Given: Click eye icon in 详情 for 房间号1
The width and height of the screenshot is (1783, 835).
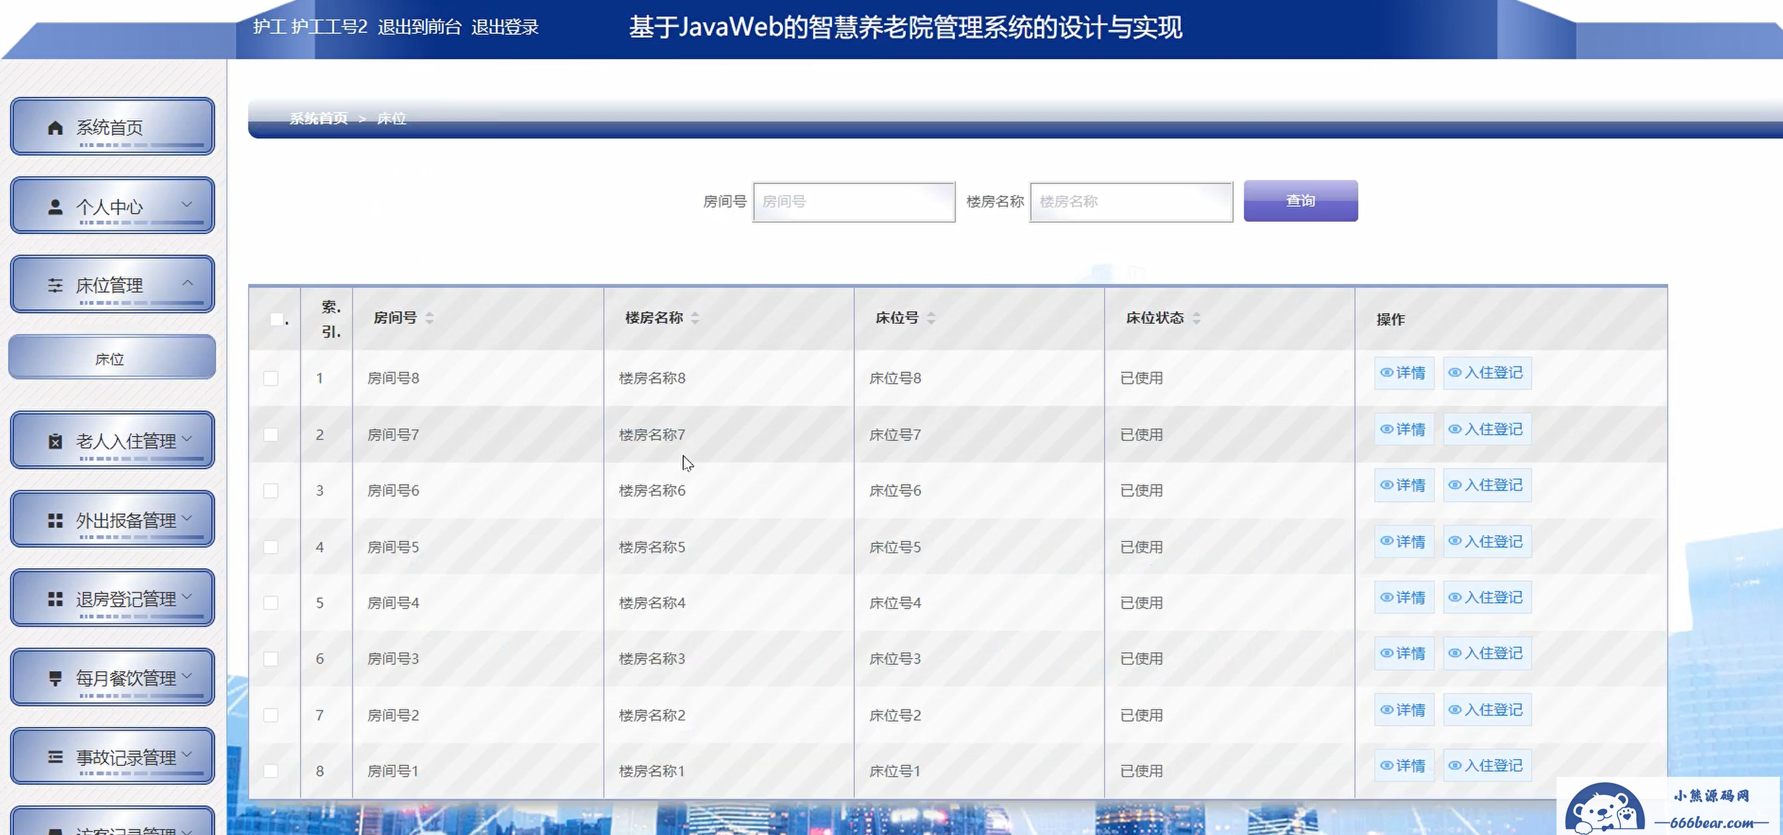Looking at the screenshot, I should coord(1386,765).
